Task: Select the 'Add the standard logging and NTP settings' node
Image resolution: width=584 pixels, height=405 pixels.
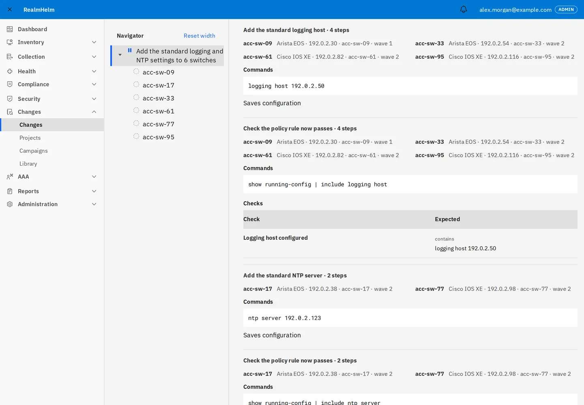Action: [167, 55]
